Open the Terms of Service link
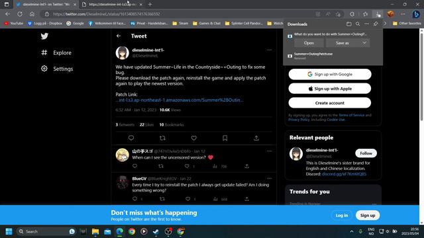Viewport: 424px width, 238px height. tap(351, 115)
